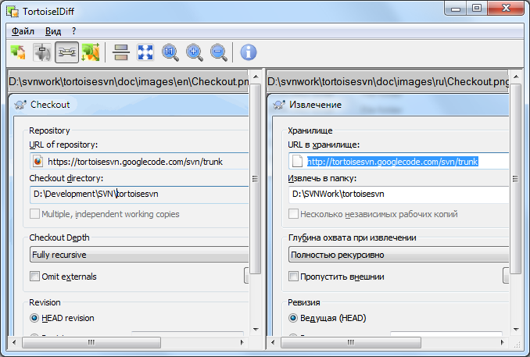Viewport: 530px width, 357px height.
Task: Click right pane scroll down arrow
Action: click(x=516, y=330)
